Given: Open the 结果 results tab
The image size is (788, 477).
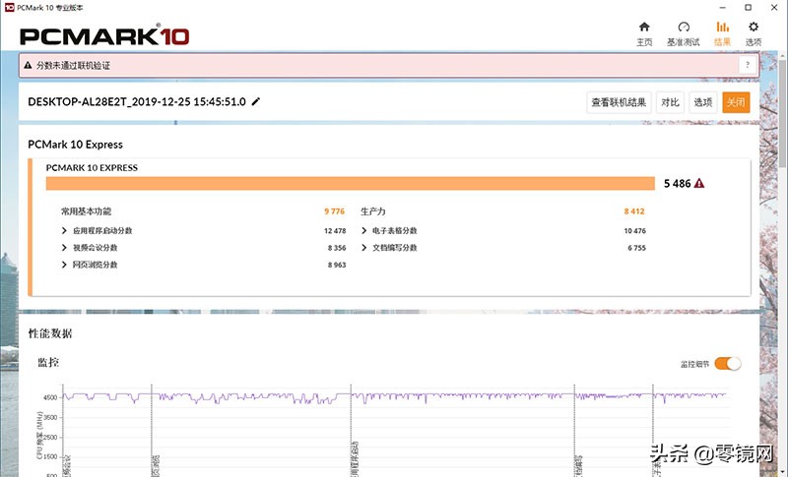Looking at the screenshot, I should pyautogui.click(x=722, y=33).
